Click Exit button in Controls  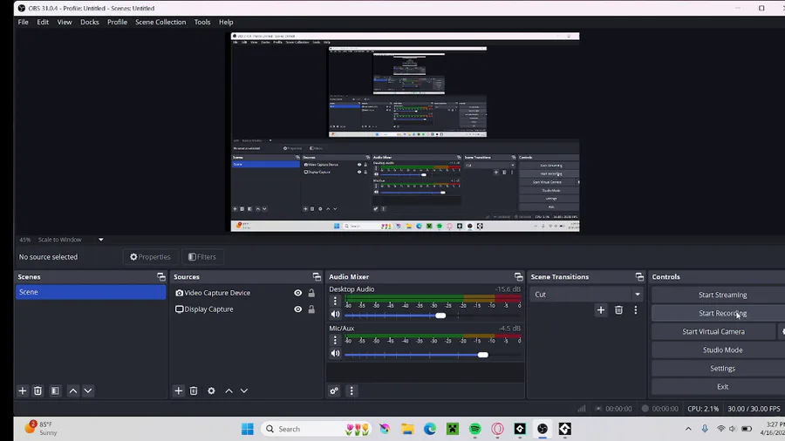click(x=719, y=386)
